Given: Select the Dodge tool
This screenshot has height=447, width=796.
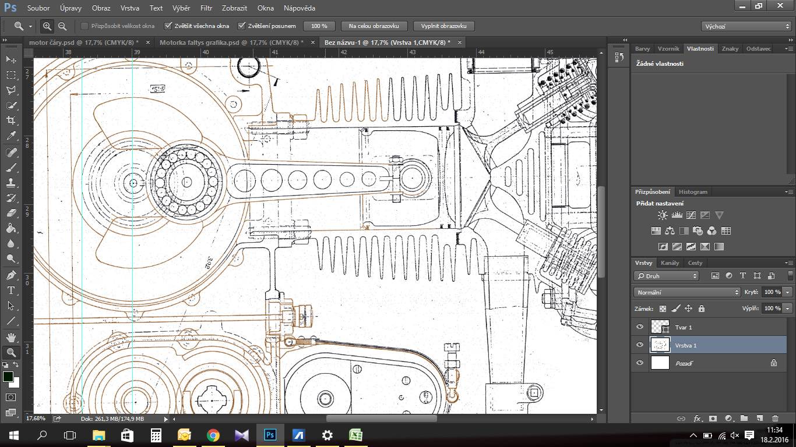Looking at the screenshot, I should coord(11,258).
